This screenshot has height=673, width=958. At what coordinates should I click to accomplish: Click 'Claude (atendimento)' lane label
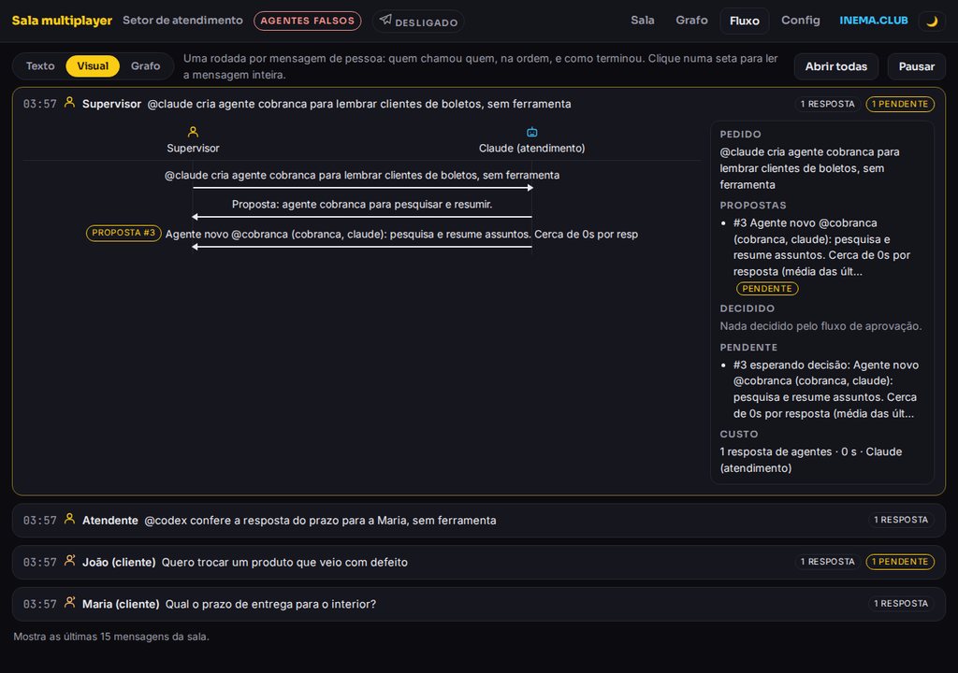point(531,148)
